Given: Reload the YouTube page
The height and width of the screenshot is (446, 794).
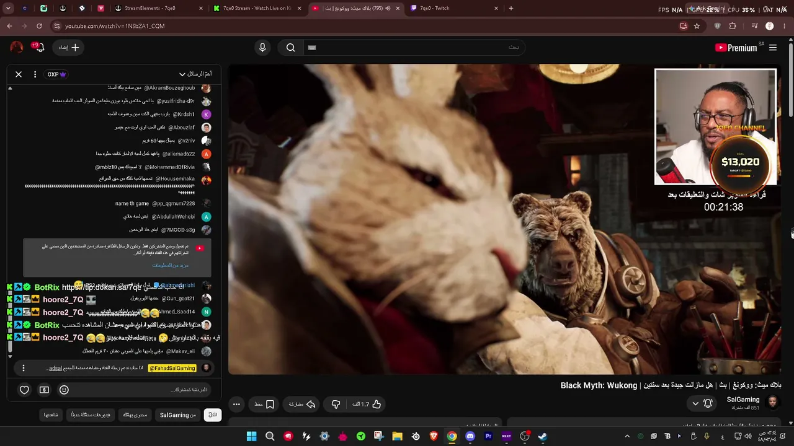Looking at the screenshot, I should [39, 26].
